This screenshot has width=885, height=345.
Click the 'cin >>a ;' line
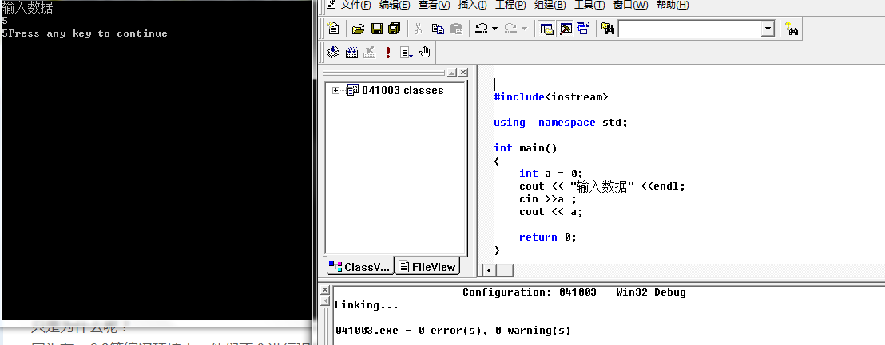pyautogui.click(x=547, y=199)
